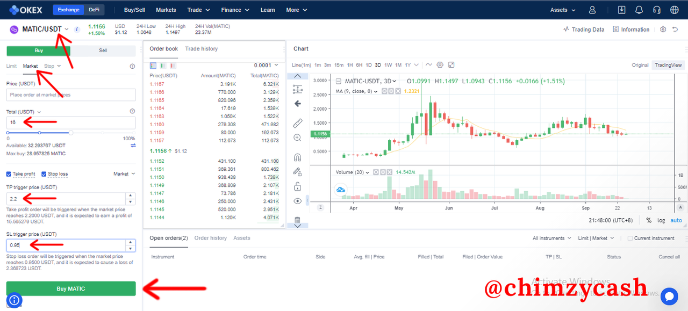This screenshot has width=688, height=311.
Task: Toggle chart fullscreen icon
Action: (x=451, y=64)
